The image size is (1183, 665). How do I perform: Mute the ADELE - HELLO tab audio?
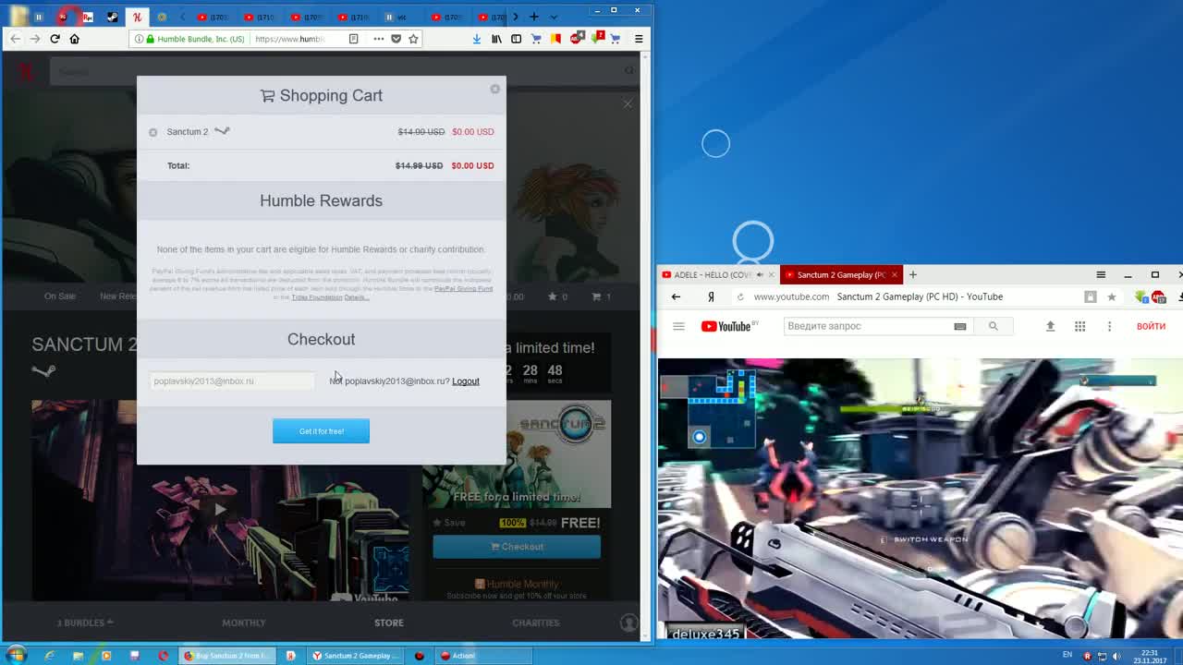click(760, 274)
